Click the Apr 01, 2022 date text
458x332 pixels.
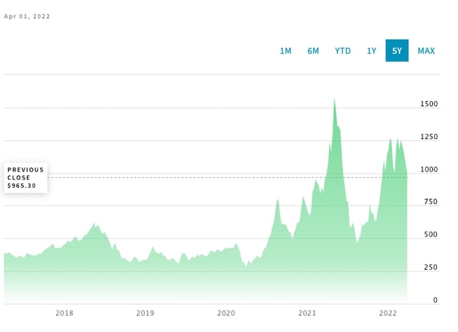(27, 17)
